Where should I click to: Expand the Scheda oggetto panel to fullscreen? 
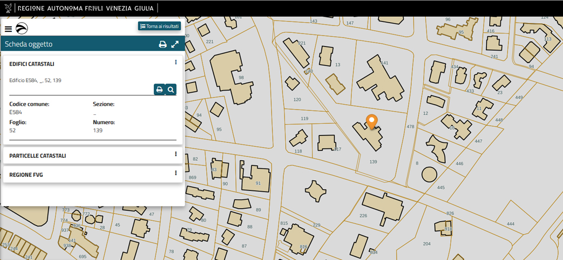click(x=175, y=45)
